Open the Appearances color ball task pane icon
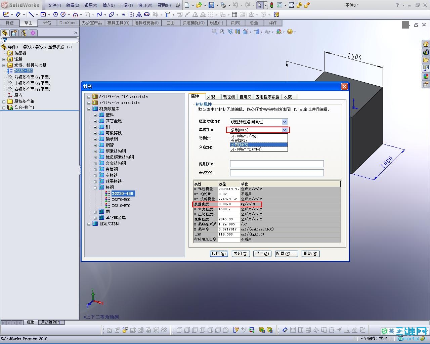 pyautogui.click(x=426, y=77)
